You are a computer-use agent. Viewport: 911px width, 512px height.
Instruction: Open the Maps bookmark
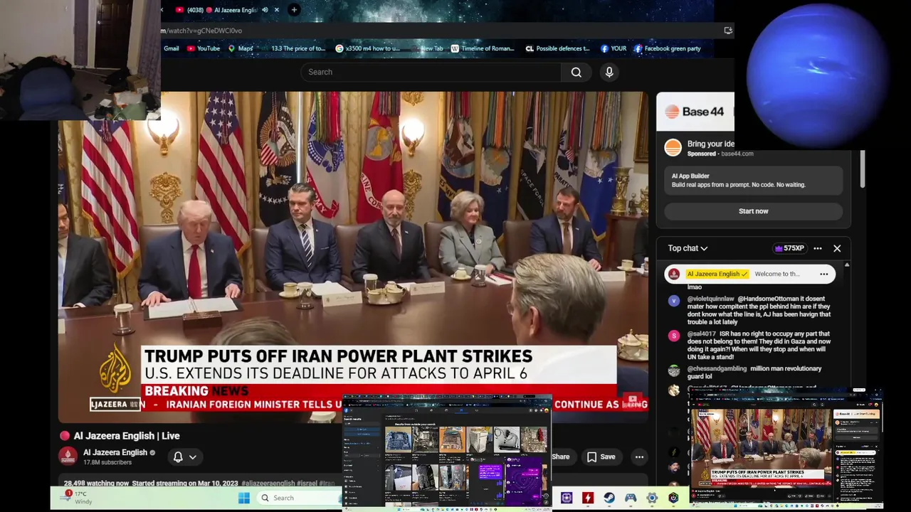(x=241, y=48)
